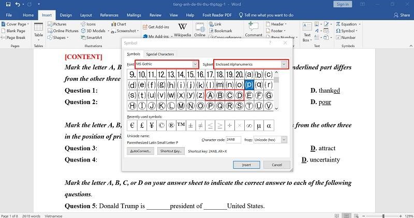Insert a Text Box

coord(307,32)
